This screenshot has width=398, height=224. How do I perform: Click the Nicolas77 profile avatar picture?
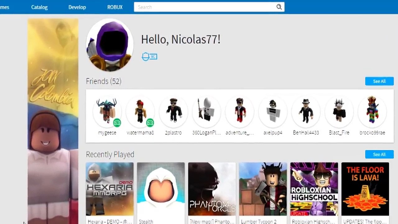coord(110,45)
